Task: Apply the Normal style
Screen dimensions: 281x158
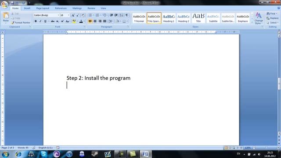Action: [139, 18]
